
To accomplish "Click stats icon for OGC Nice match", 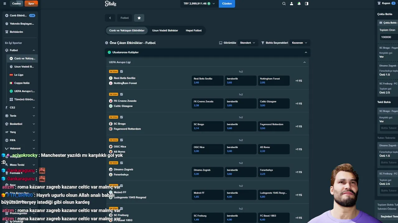I will point(122,140).
